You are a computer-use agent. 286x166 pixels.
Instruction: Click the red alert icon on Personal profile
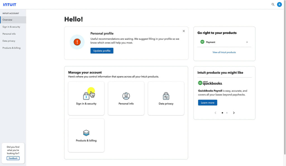[x=77, y=41]
